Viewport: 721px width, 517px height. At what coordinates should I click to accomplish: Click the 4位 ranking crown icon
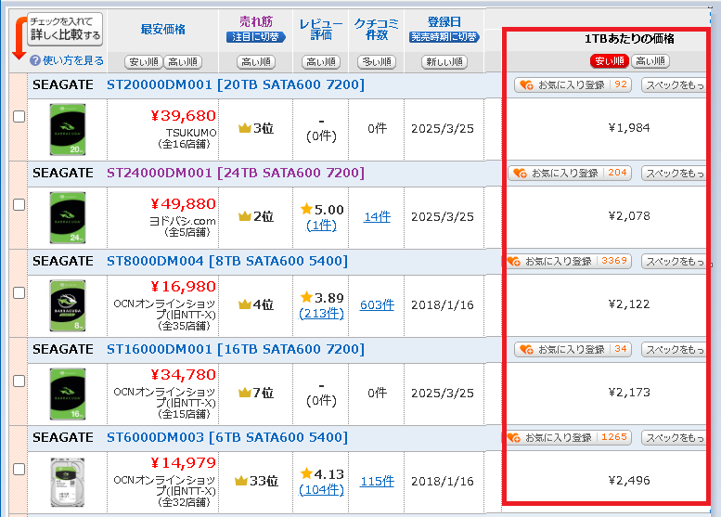[x=245, y=304]
